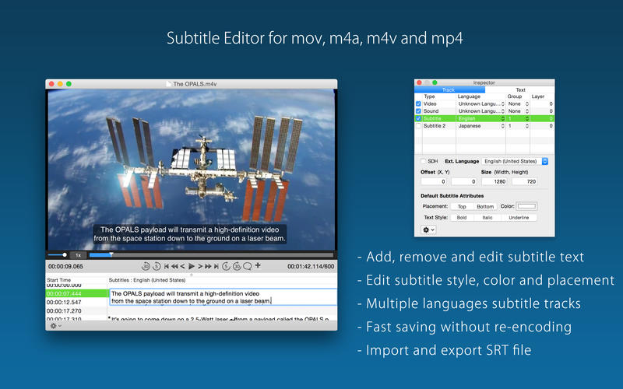The image size is (623, 389).
Task: Adjust the volume slider knob
Action: point(65,255)
